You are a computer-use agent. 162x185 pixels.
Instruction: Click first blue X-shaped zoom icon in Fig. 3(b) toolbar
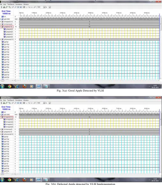18,103
